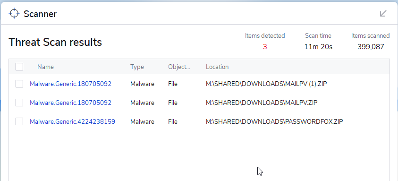Click the scan time value 11m 20s
This screenshot has width=398, height=181.
tap(318, 47)
